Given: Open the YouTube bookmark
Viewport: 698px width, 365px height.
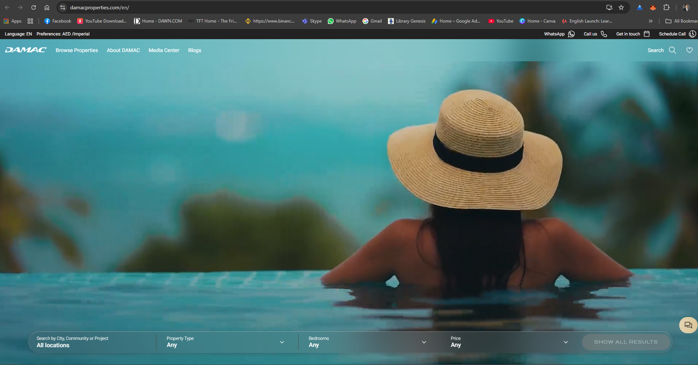Looking at the screenshot, I should tap(501, 21).
